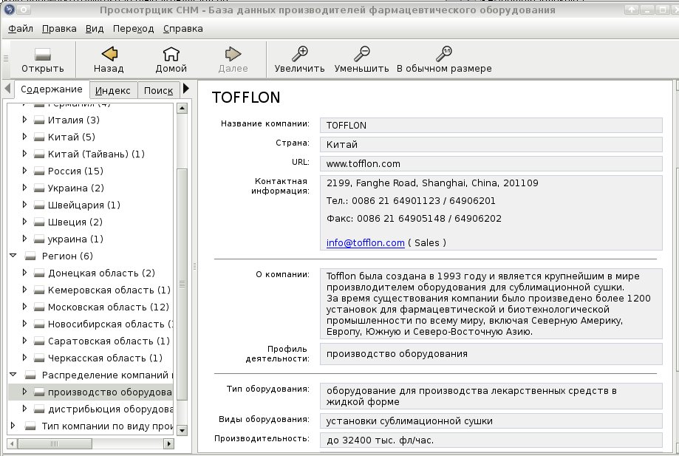Expand the Тип компании по виду node

(13, 425)
